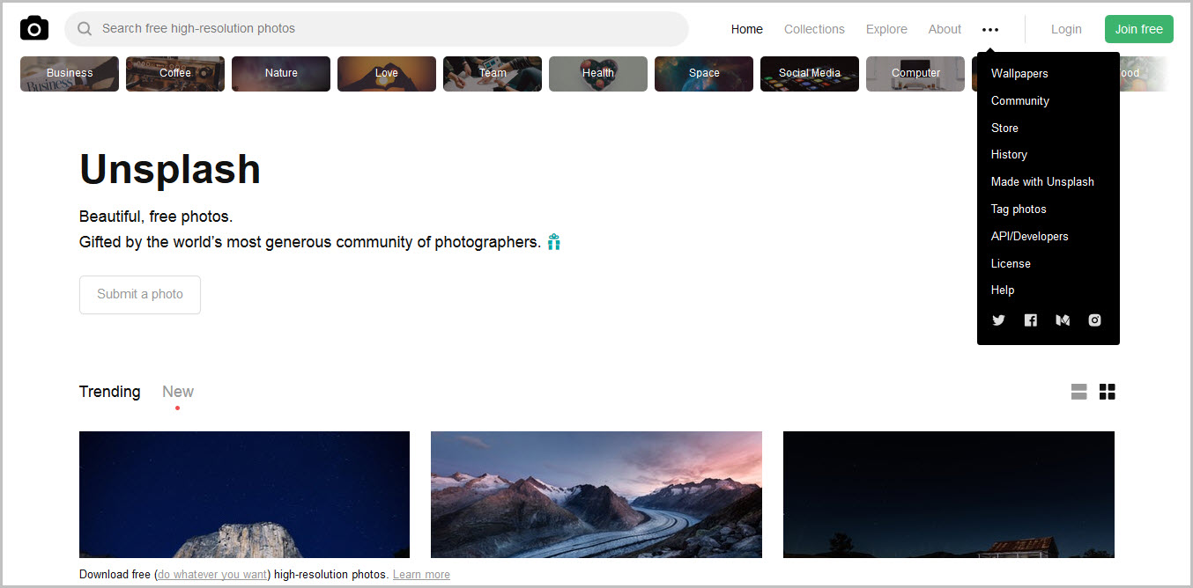Click the gift emoji icon

click(554, 242)
